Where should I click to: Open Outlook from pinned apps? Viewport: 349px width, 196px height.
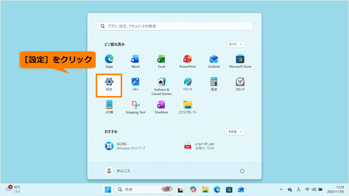coord(214,61)
